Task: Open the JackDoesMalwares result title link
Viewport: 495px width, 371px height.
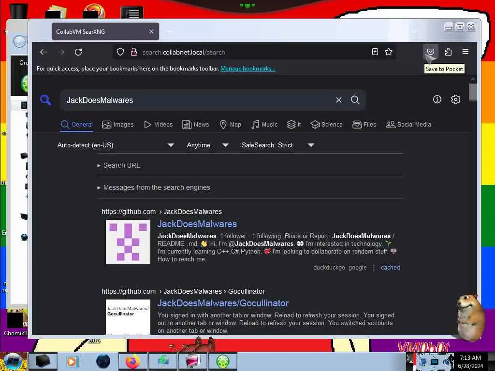Action: 197,224
